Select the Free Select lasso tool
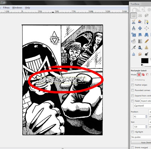The image size is (151, 149). click(146, 15)
